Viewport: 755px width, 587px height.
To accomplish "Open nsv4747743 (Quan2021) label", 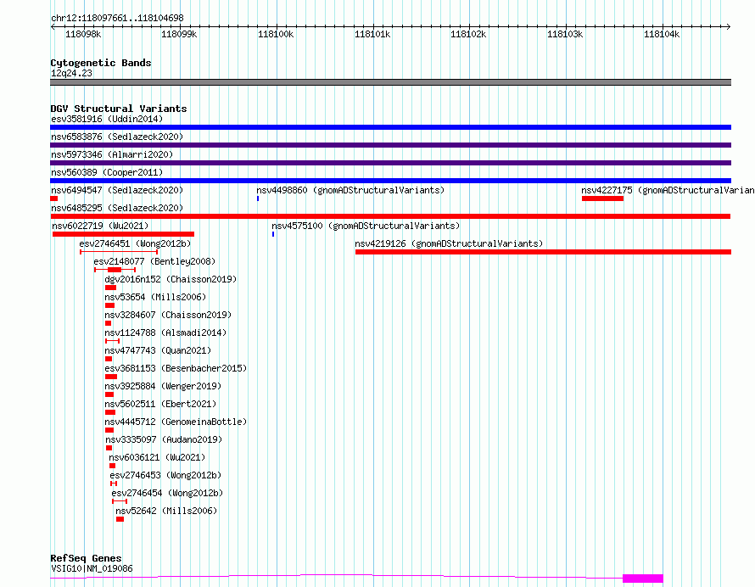I will 158,350.
